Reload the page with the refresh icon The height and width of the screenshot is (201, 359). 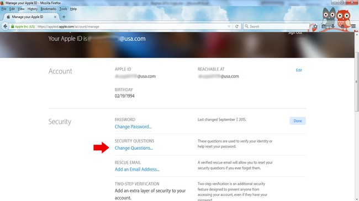click(237, 26)
